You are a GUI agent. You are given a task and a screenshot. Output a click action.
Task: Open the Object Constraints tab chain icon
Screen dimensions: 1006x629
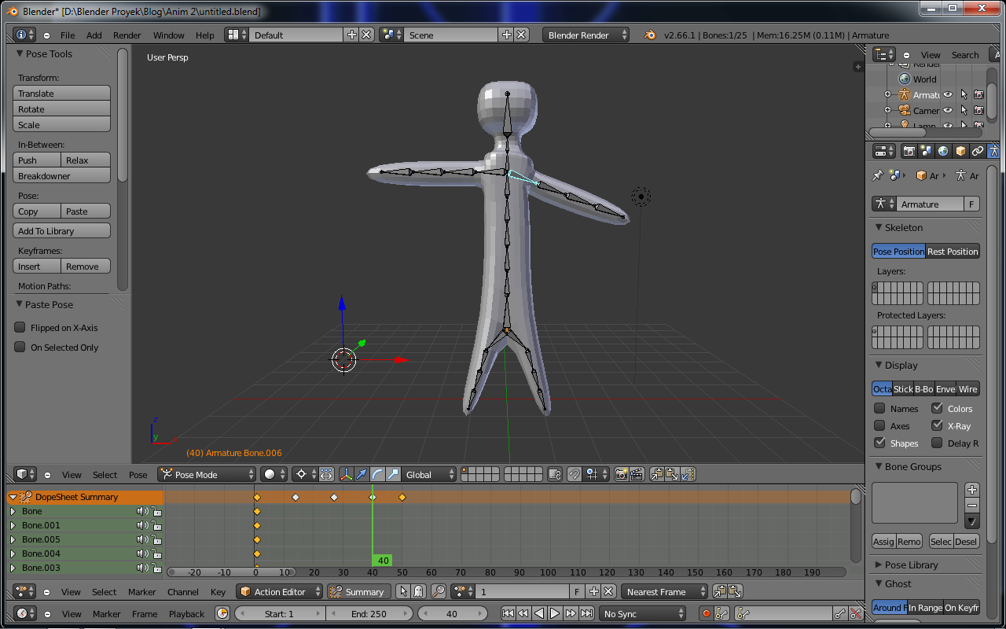click(x=978, y=151)
